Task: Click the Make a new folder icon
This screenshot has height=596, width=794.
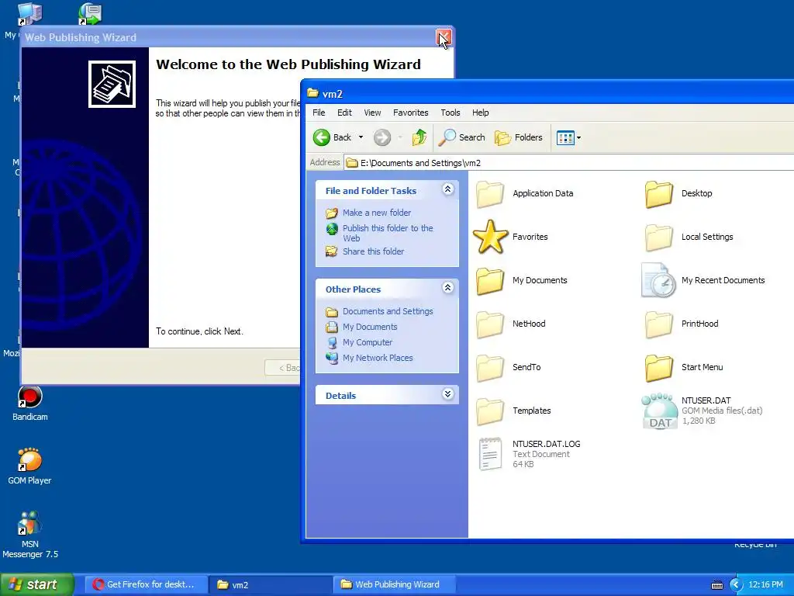Action: pyautogui.click(x=332, y=213)
